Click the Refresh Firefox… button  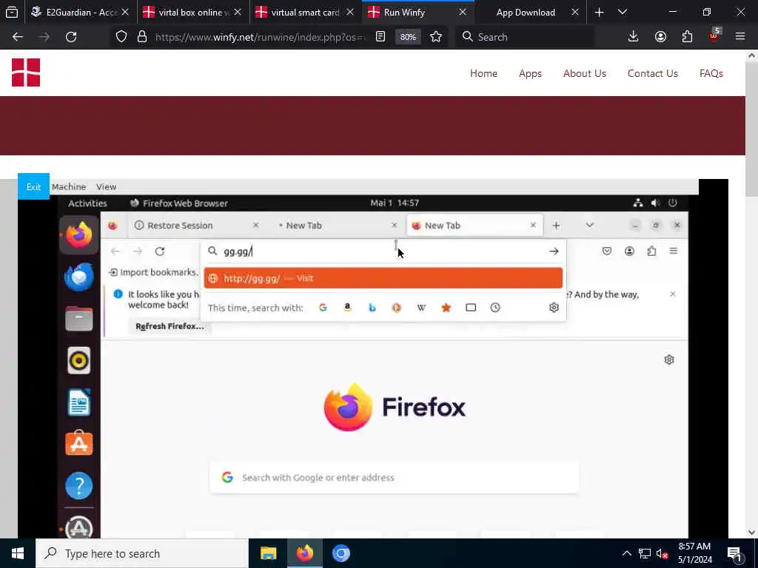170,326
